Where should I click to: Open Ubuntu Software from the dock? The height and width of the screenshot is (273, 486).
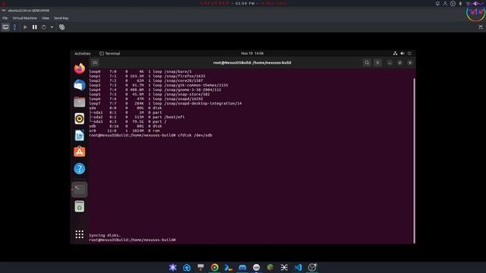[x=79, y=152]
